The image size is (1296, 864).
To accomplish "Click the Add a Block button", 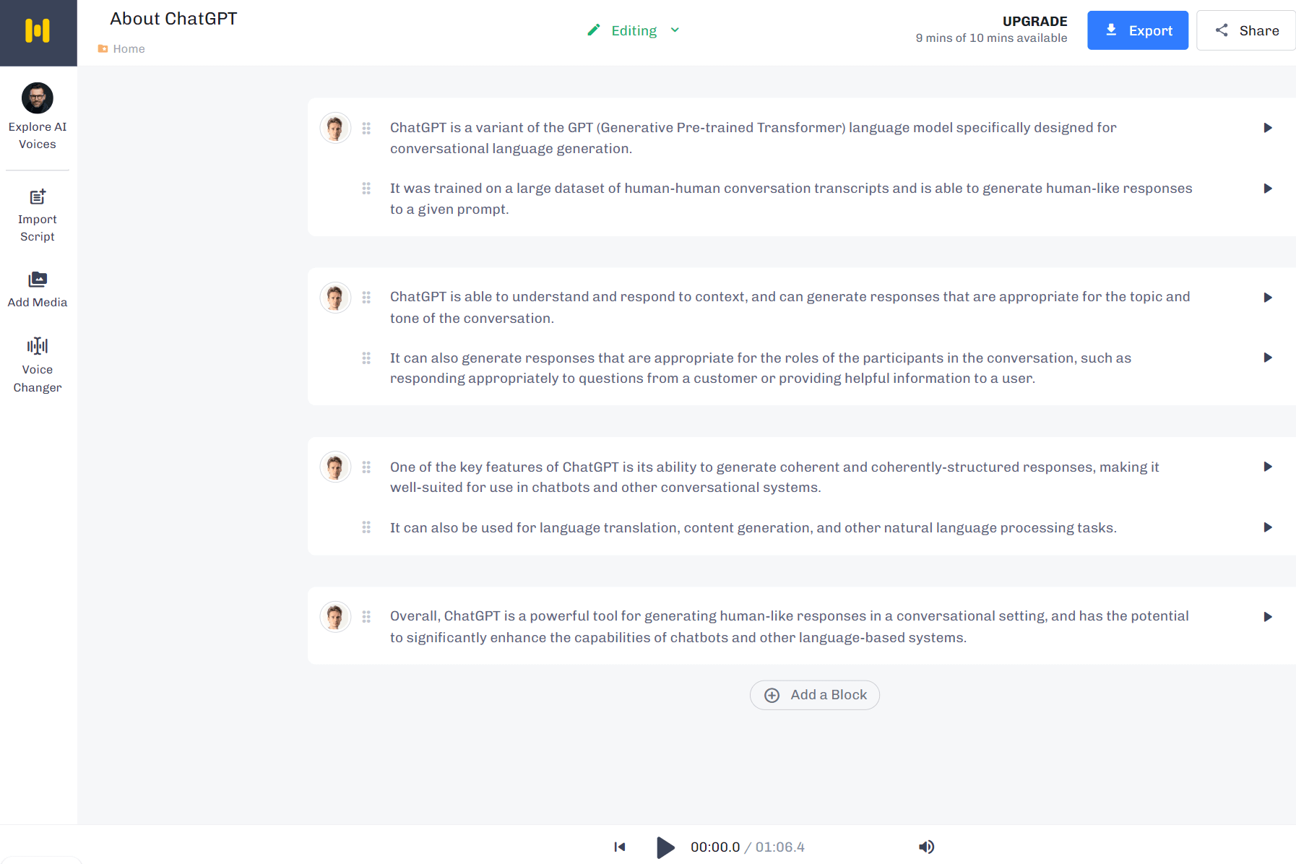I will coord(815,695).
